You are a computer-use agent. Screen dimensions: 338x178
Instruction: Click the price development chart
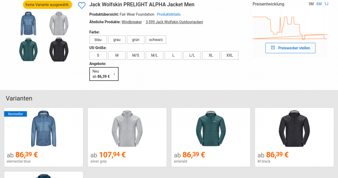(x=290, y=27)
